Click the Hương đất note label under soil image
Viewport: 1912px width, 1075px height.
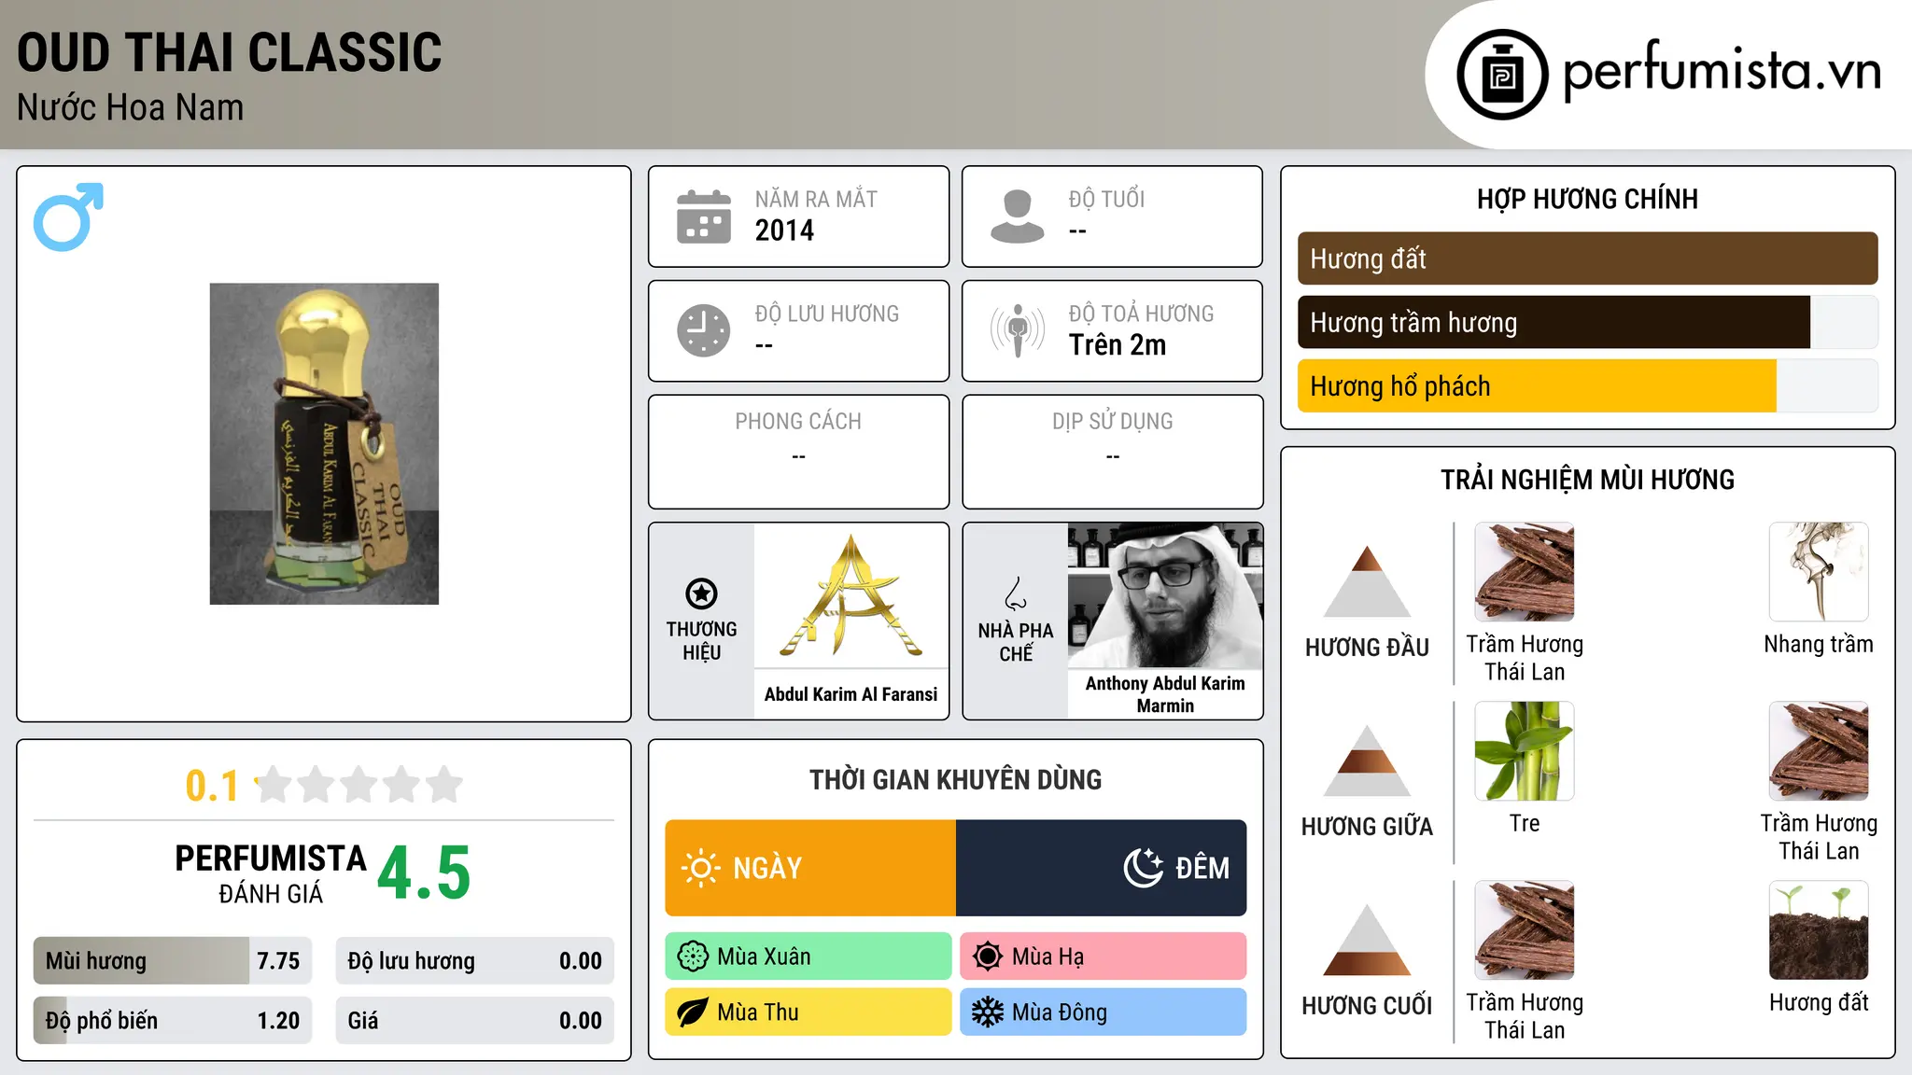[1819, 1002]
